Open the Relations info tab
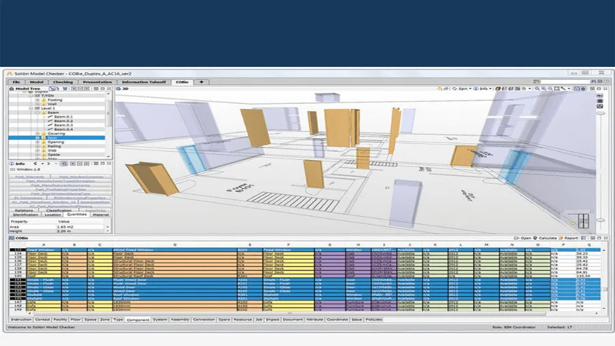 tap(24, 211)
